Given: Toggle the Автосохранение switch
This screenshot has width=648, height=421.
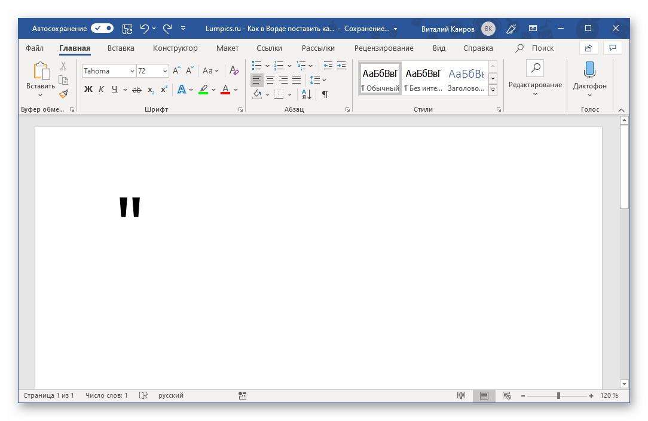Looking at the screenshot, I should click(x=102, y=28).
